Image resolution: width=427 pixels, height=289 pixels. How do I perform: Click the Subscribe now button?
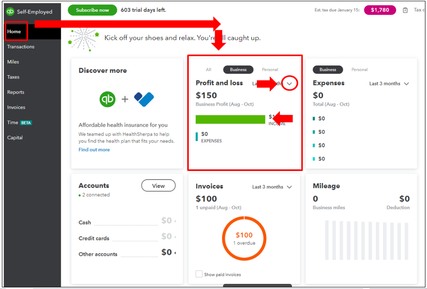[x=92, y=10]
